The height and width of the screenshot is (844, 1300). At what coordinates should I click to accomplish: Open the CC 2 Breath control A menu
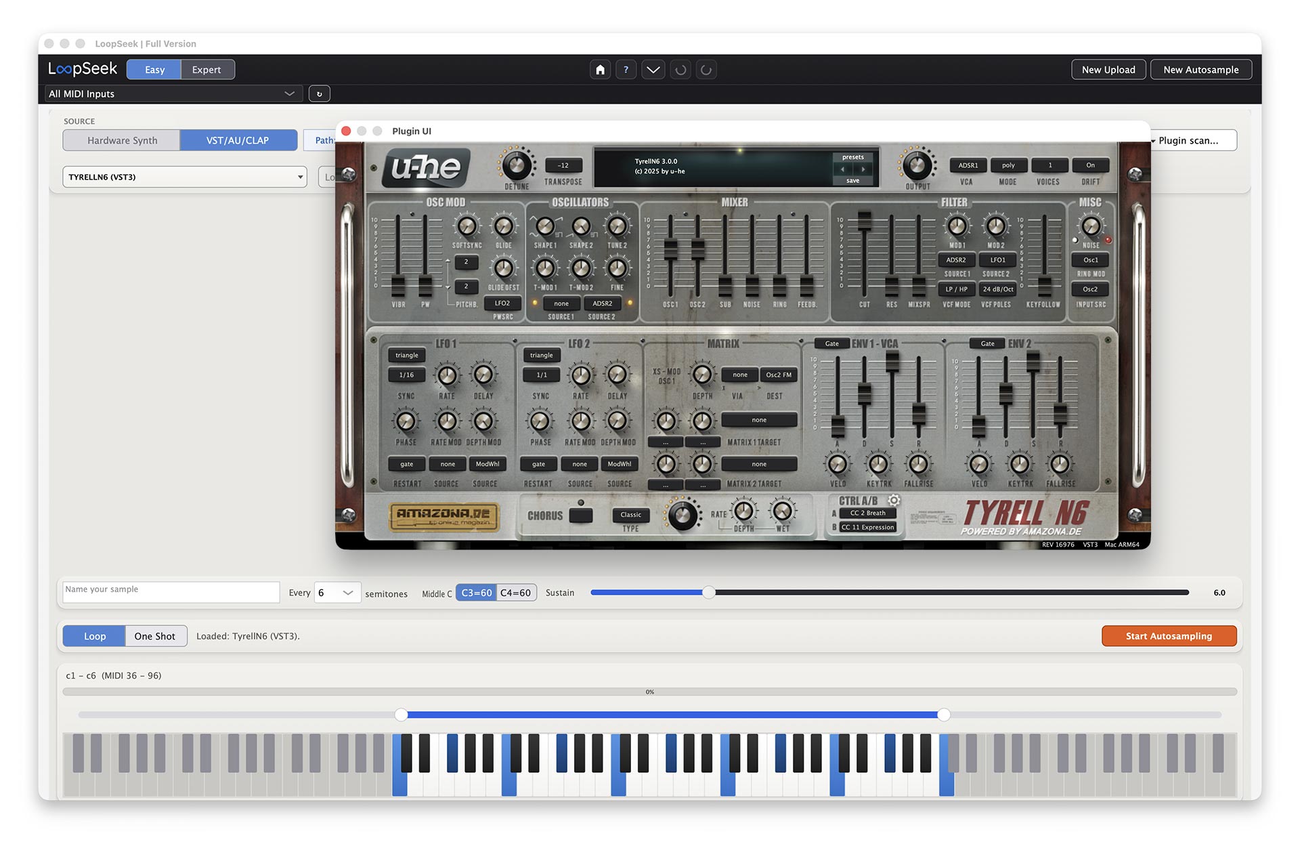point(867,513)
